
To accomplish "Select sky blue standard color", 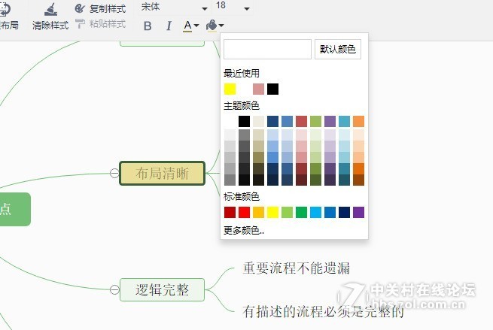I will pos(315,212).
